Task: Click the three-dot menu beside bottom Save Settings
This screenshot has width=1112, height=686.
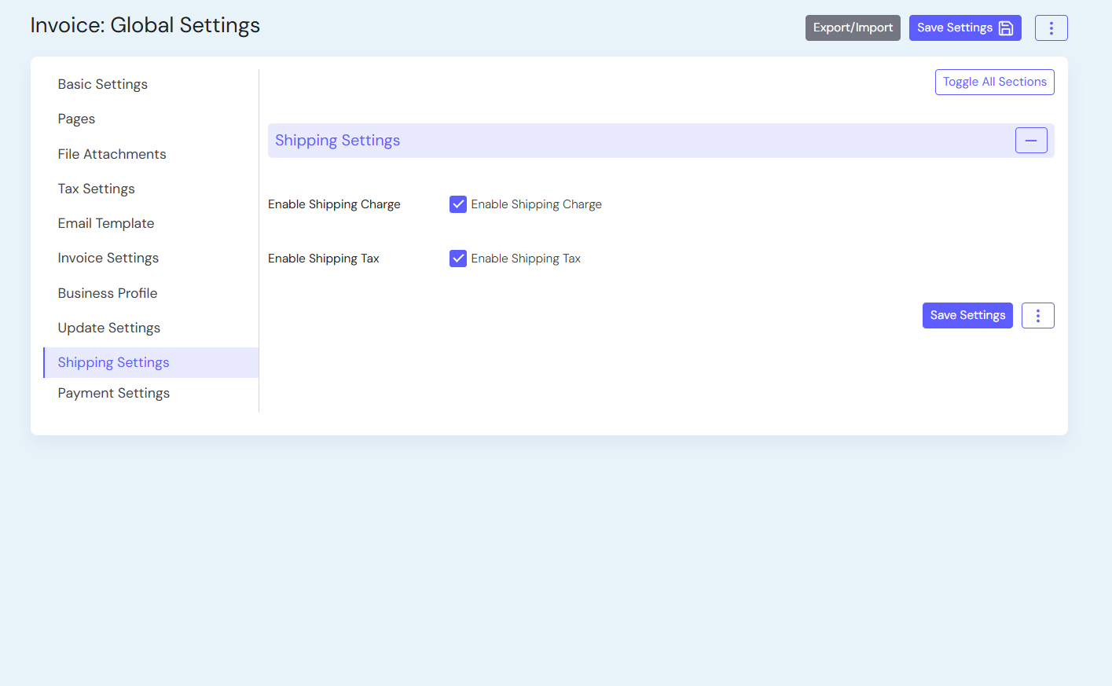Action: (x=1037, y=316)
